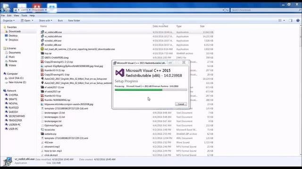Select Libraries in the navigation pane
This screenshot has height=169, width=302.
(x=11, y=48)
